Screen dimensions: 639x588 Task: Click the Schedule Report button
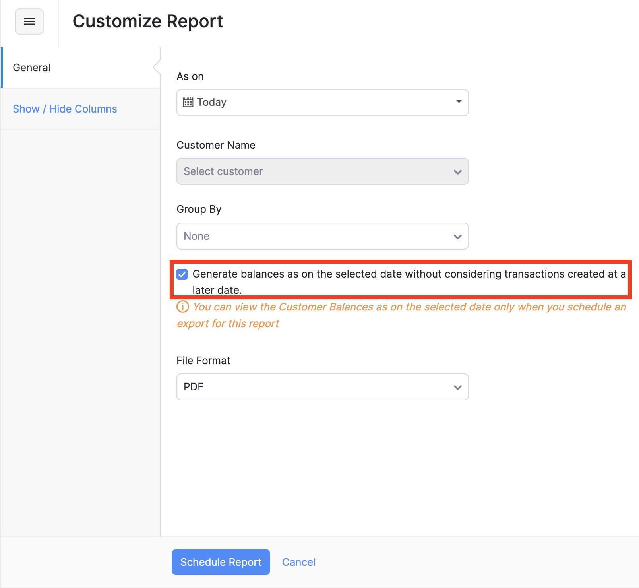(x=221, y=562)
